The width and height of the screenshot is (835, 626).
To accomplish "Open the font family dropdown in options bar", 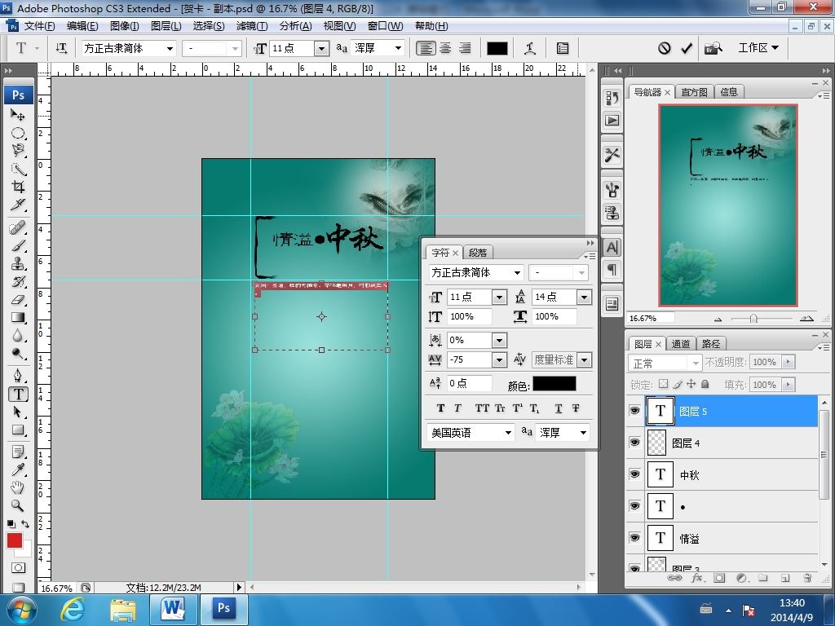I will [x=170, y=48].
